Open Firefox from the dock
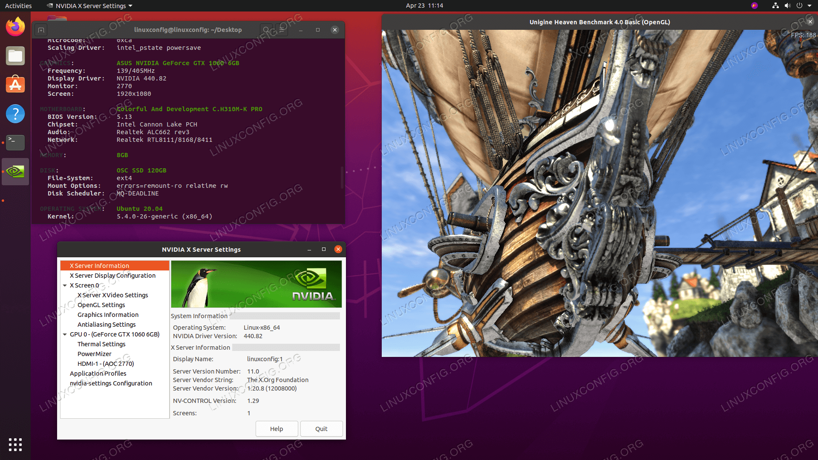818x460 pixels. [15, 27]
